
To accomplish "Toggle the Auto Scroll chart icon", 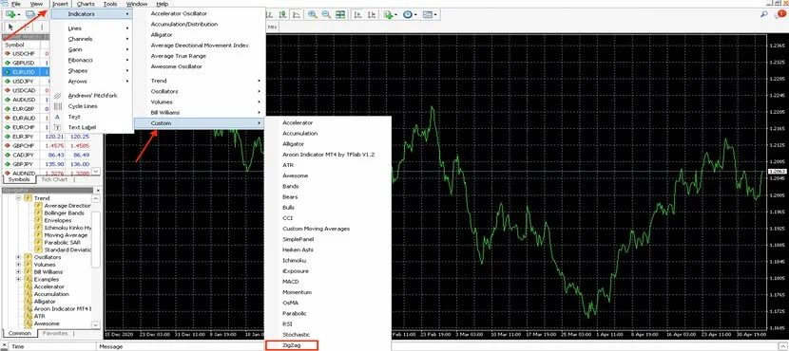I will (357, 14).
